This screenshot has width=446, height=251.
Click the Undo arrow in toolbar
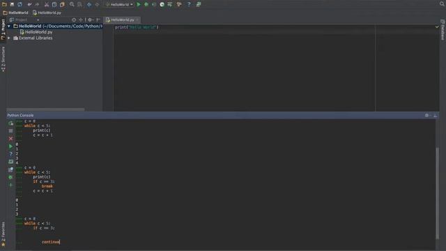tap(29, 5)
